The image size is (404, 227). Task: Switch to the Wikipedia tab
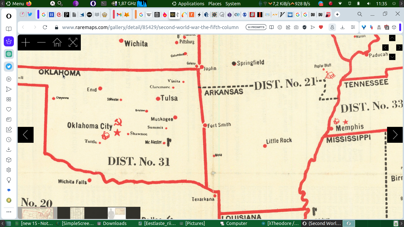(149, 14)
